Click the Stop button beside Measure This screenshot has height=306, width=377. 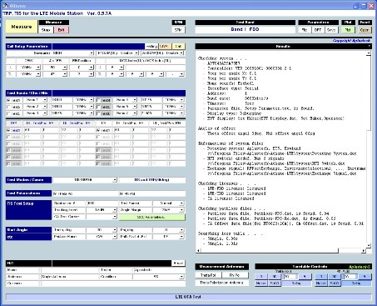tap(46, 30)
